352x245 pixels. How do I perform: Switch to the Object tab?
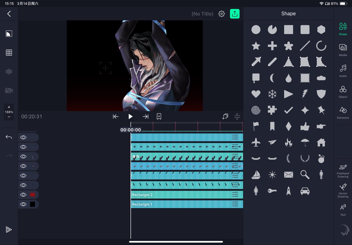pyautogui.click(x=343, y=92)
